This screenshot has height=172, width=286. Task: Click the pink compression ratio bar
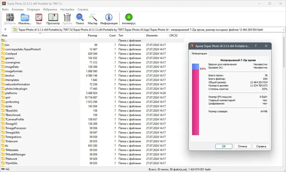coord(196,102)
